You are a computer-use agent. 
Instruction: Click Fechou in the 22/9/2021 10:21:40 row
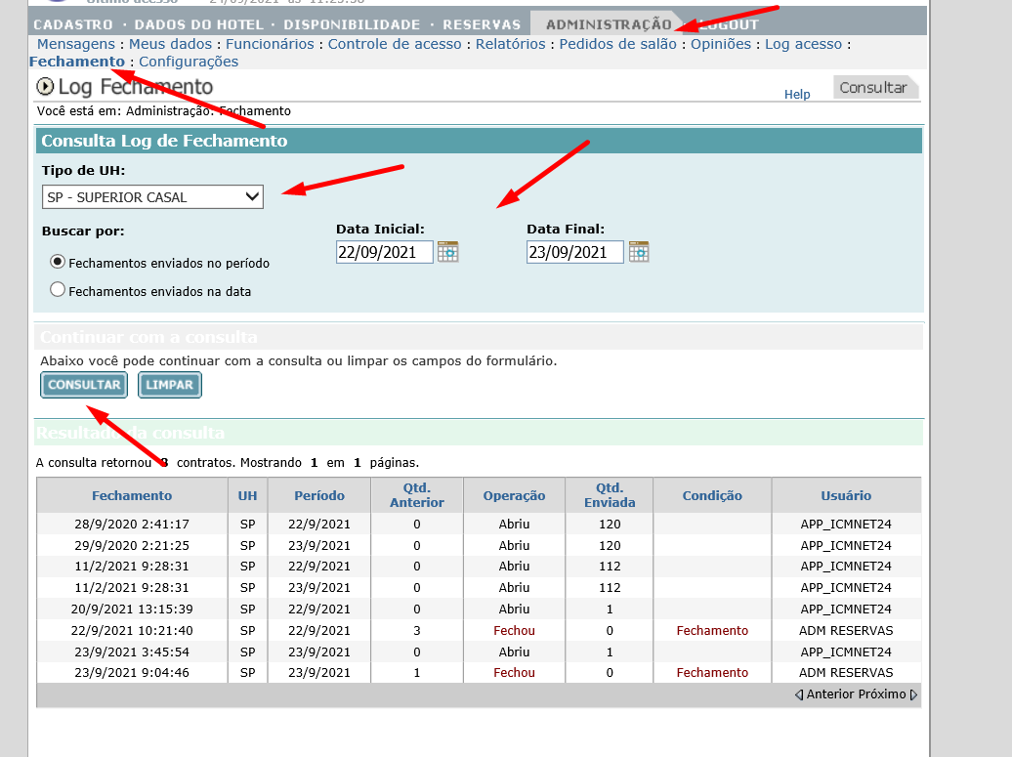(515, 631)
